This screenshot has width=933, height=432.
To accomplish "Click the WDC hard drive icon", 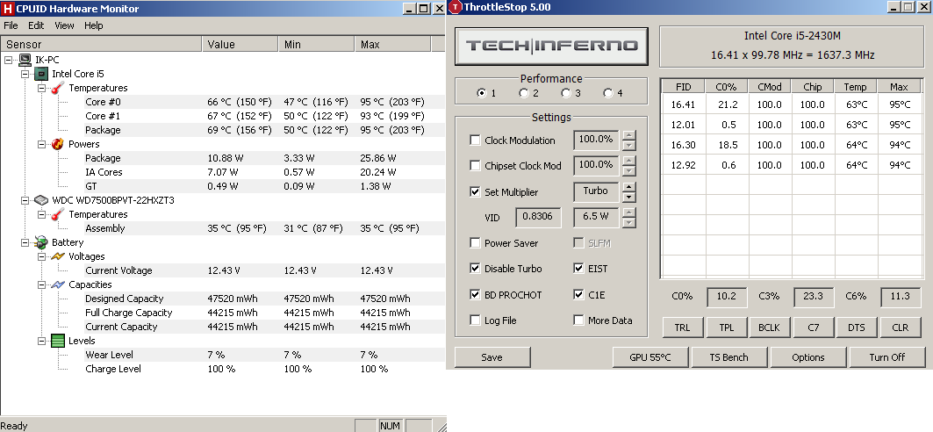I will (x=41, y=200).
